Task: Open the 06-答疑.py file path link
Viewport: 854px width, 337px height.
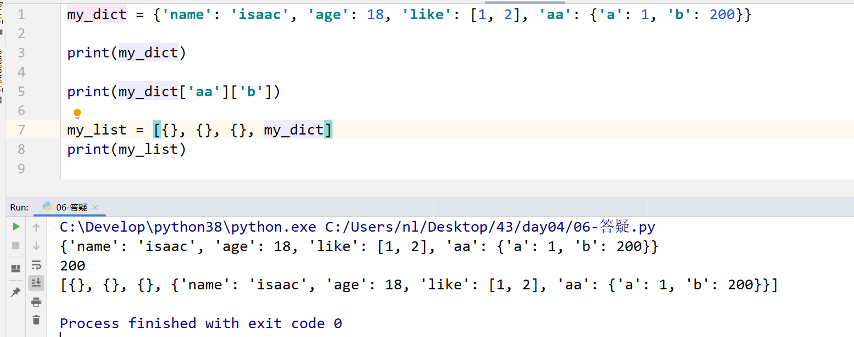Action: (490, 227)
